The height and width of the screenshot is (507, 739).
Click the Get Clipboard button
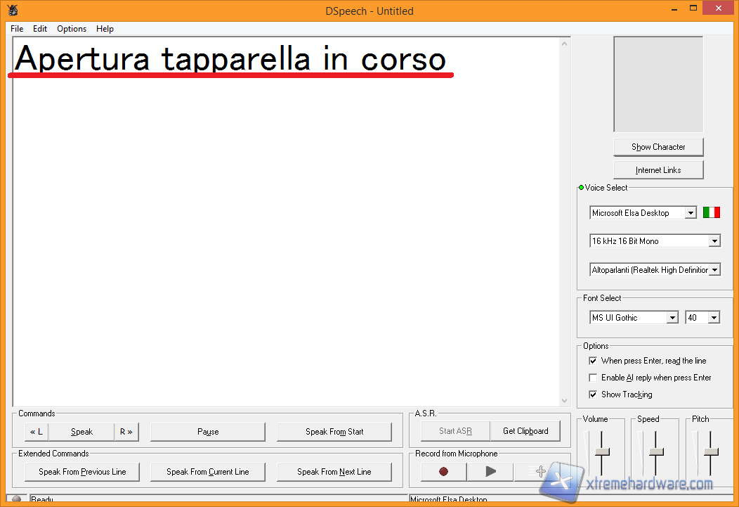click(x=525, y=431)
